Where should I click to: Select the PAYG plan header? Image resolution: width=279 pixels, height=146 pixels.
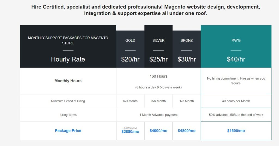[x=236, y=41]
